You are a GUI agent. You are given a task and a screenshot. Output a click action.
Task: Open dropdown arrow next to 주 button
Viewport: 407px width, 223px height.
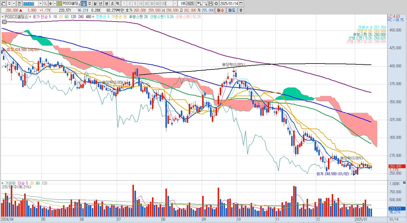click(x=14, y=3)
